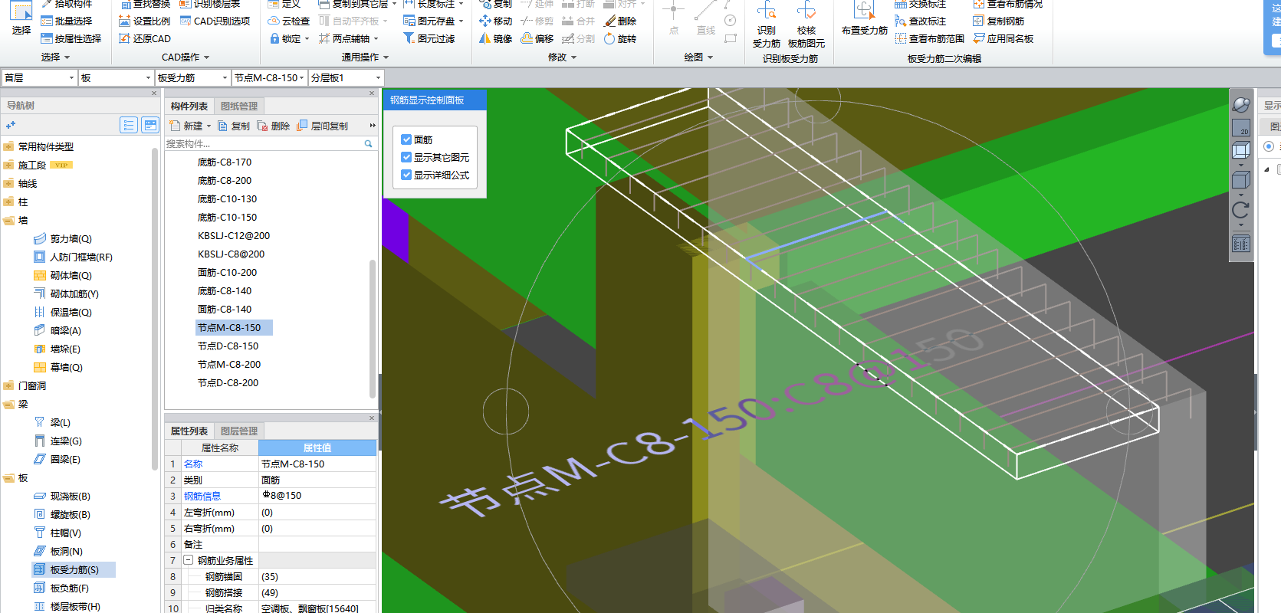Toggle the 显示详细公式 checkbox

coord(406,175)
